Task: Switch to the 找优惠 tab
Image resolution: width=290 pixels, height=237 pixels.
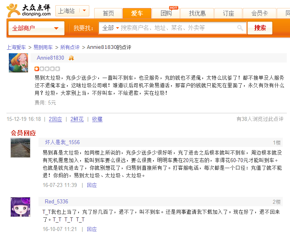Action: (197, 13)
